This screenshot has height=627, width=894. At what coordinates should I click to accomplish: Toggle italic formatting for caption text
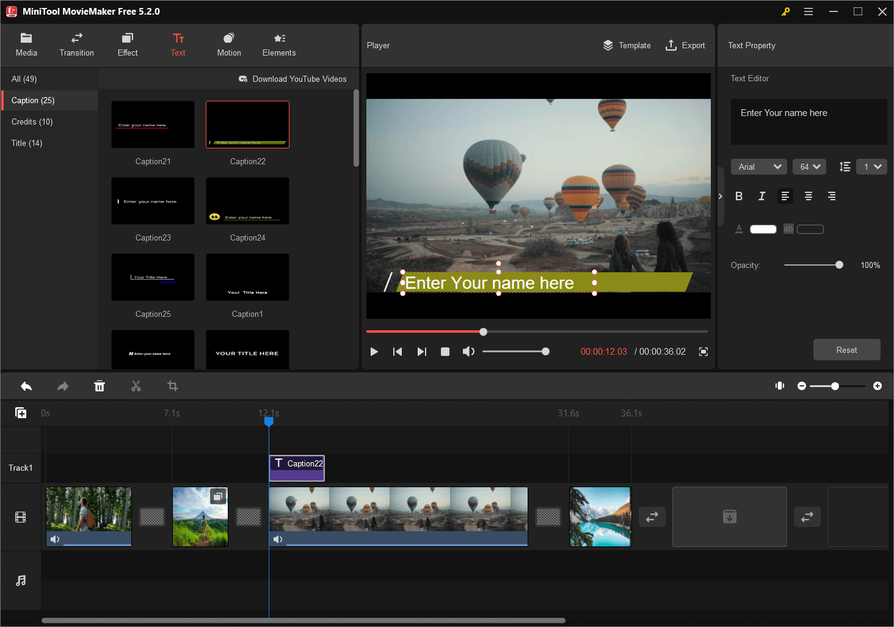(x=761, y=196)
